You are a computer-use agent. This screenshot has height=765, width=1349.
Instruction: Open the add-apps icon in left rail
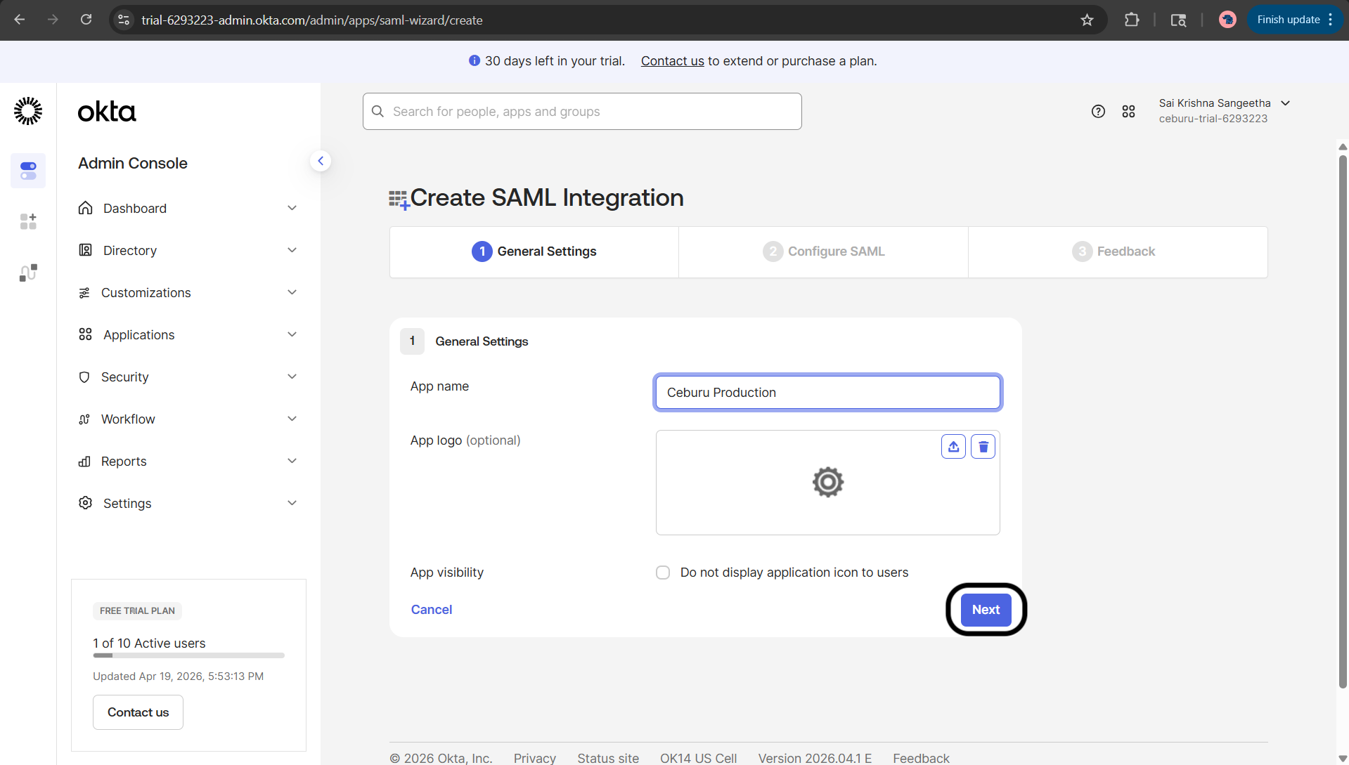point(28,221)
